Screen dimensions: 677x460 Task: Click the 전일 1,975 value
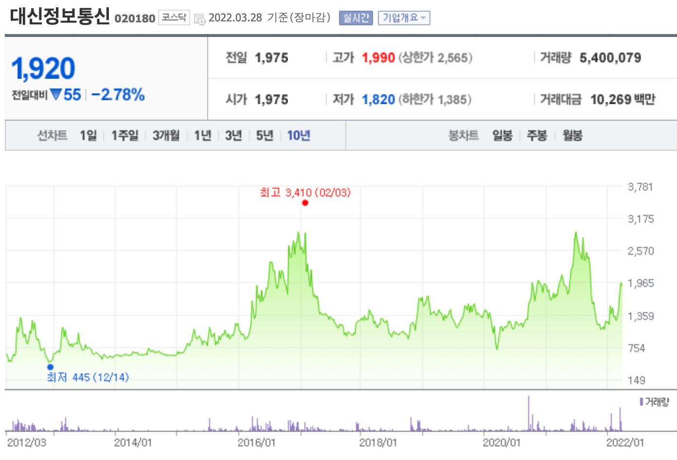pos(271,58)
